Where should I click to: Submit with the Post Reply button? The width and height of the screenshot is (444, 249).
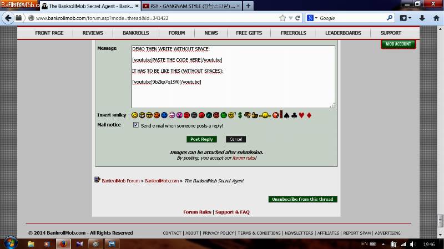pos(201,139)
